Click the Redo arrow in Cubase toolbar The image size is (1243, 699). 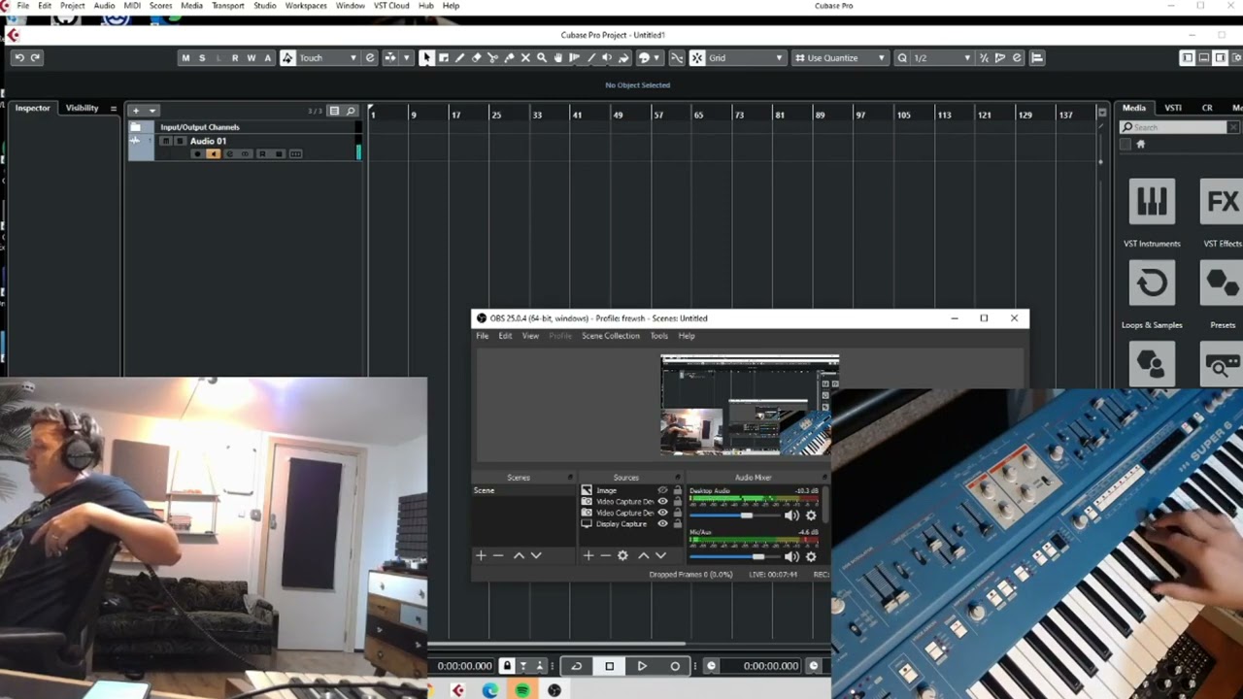point(35,58)
